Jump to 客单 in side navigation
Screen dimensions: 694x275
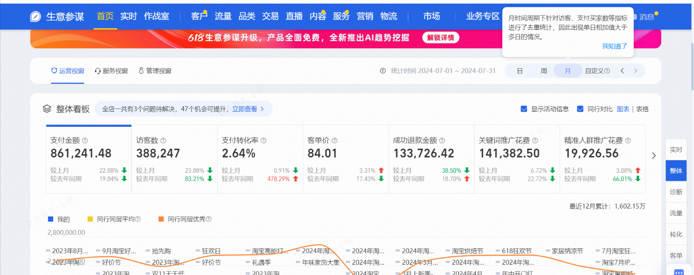pos(676,255)
